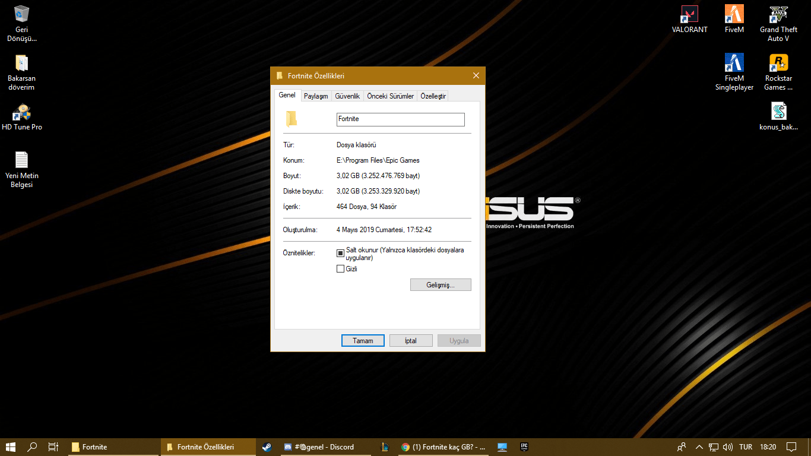Launch the VALORANT desktop shortcut
Viewport: 811px width, 456px height.
pyautogui.click(x=689, y=19)
